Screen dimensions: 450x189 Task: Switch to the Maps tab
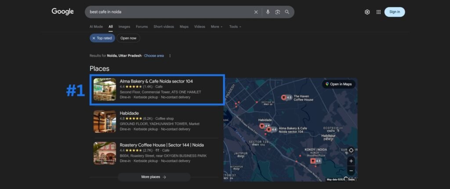pyautogui.click(x=184, y=27)
